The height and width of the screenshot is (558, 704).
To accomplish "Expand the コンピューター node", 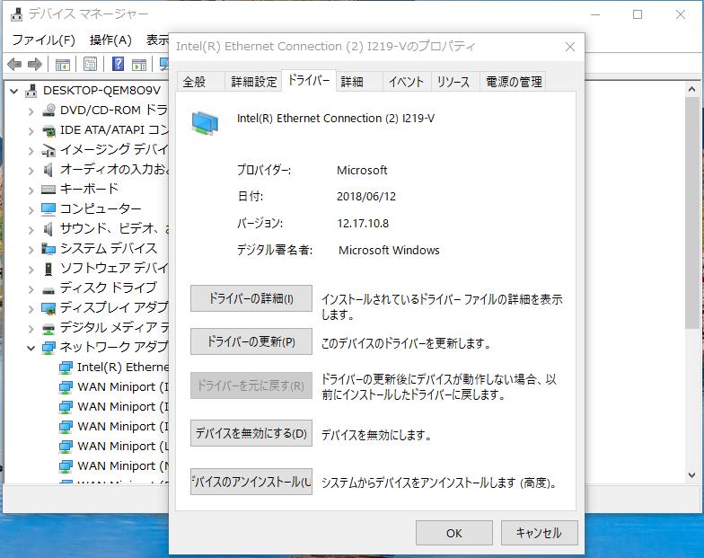I will click(31, 210).
